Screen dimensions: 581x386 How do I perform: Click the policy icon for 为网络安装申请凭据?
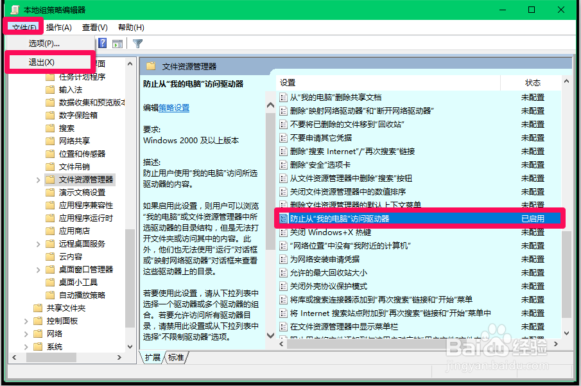284,259
